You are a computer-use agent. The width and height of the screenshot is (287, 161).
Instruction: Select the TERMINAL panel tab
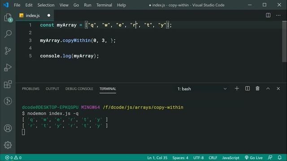(x=108, y=89)
